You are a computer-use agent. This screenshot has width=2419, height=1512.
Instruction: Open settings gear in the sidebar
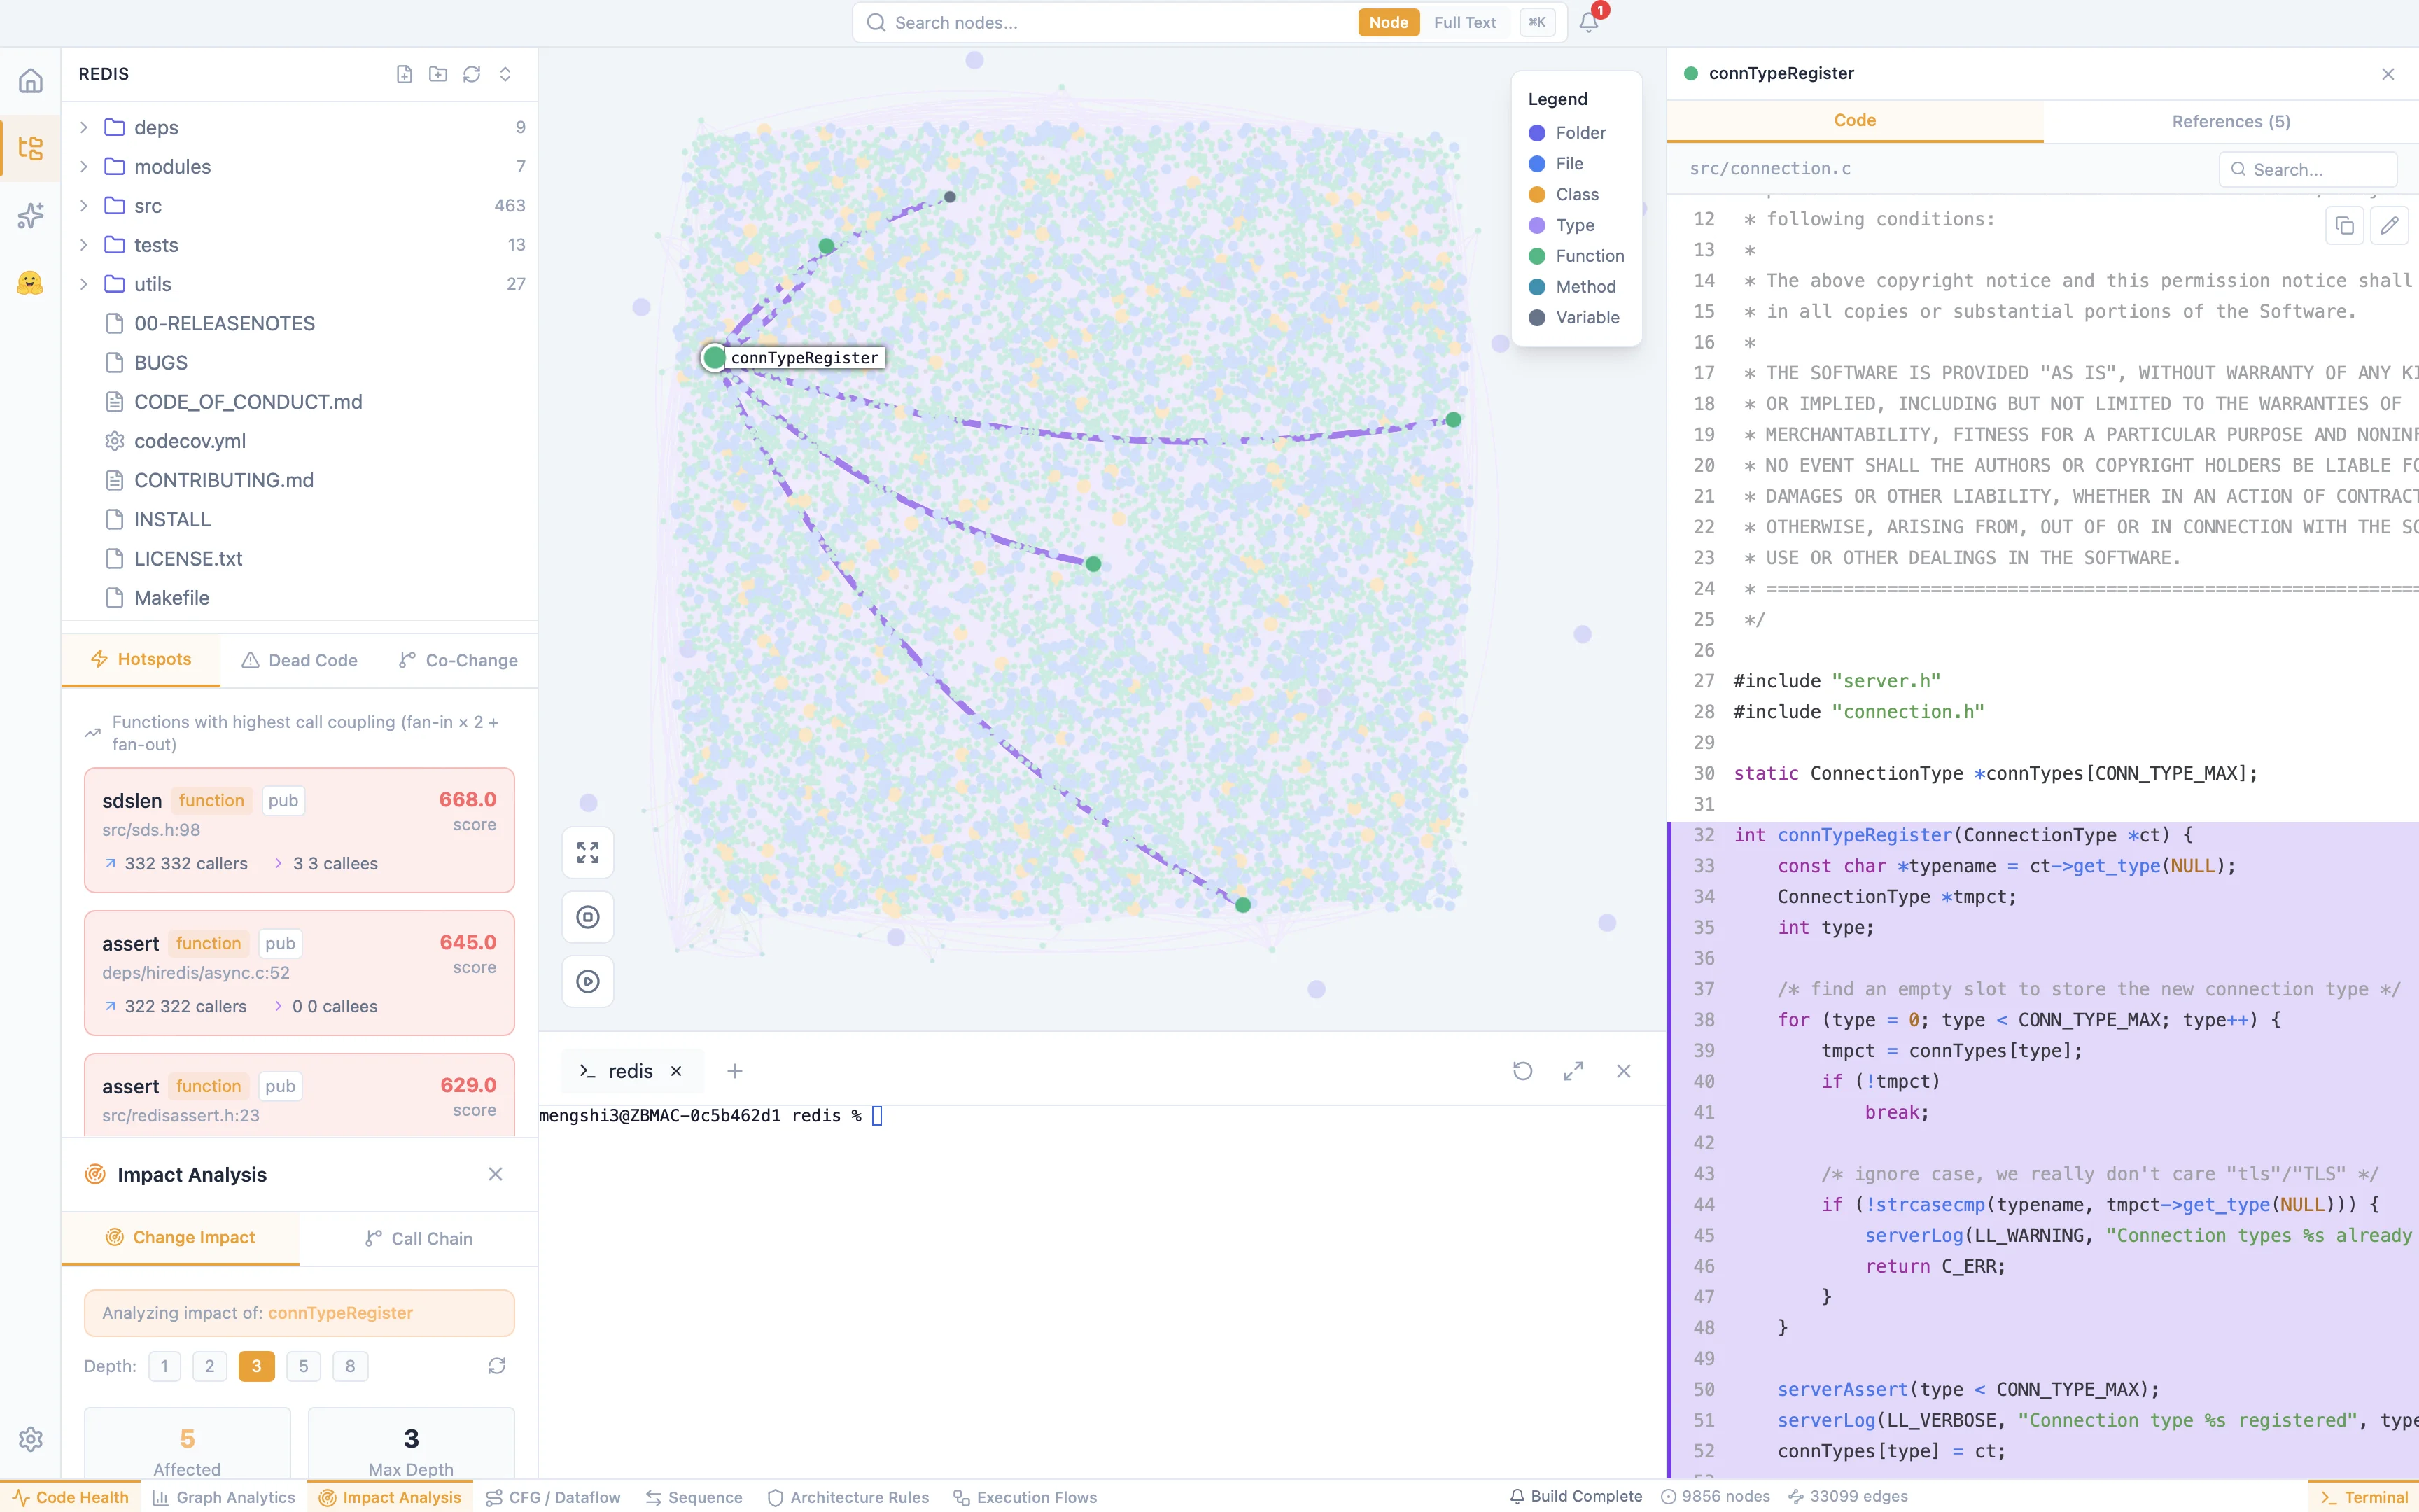tap(30, 1438)
